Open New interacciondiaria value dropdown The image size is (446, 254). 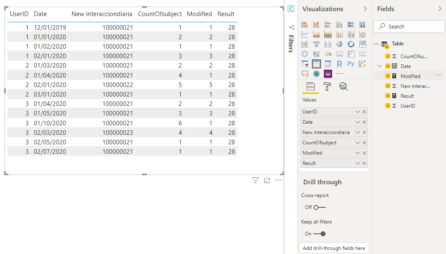point(358,132)
